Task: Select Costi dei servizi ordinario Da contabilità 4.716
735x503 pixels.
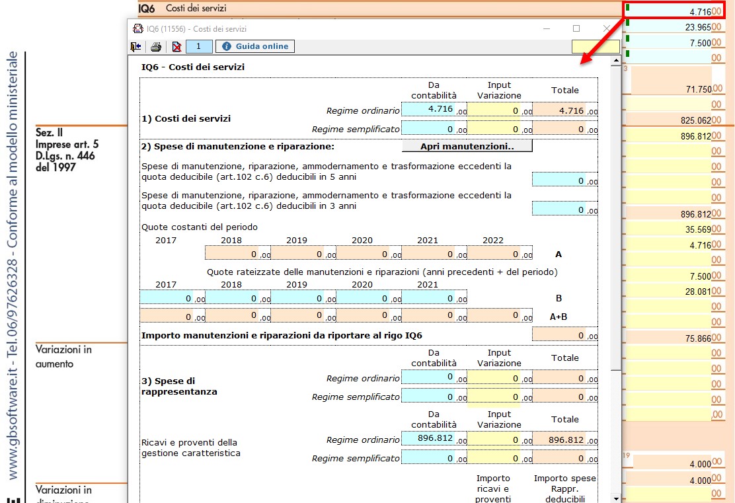Action: point(434,109)
